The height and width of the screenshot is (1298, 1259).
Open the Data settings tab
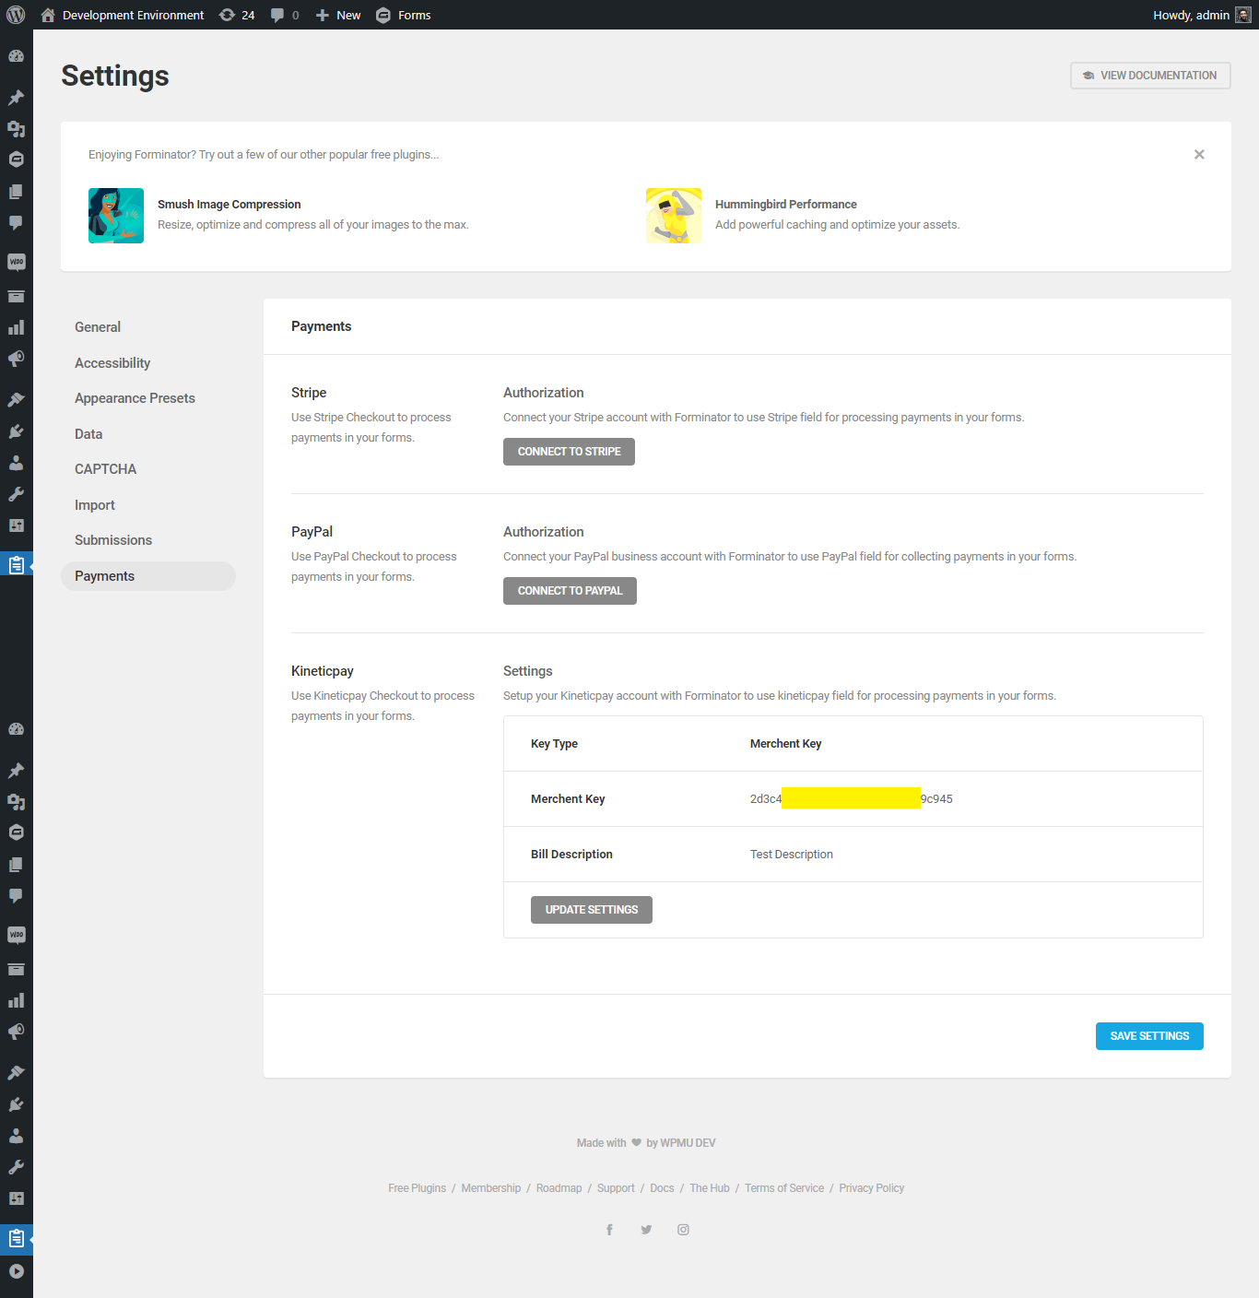tap(88, 434)
